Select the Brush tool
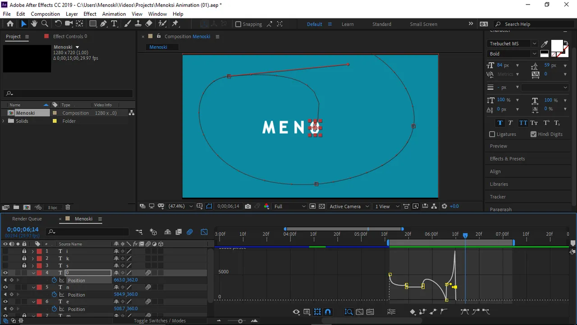Screen dimensions: 577x325 (128, 24)
